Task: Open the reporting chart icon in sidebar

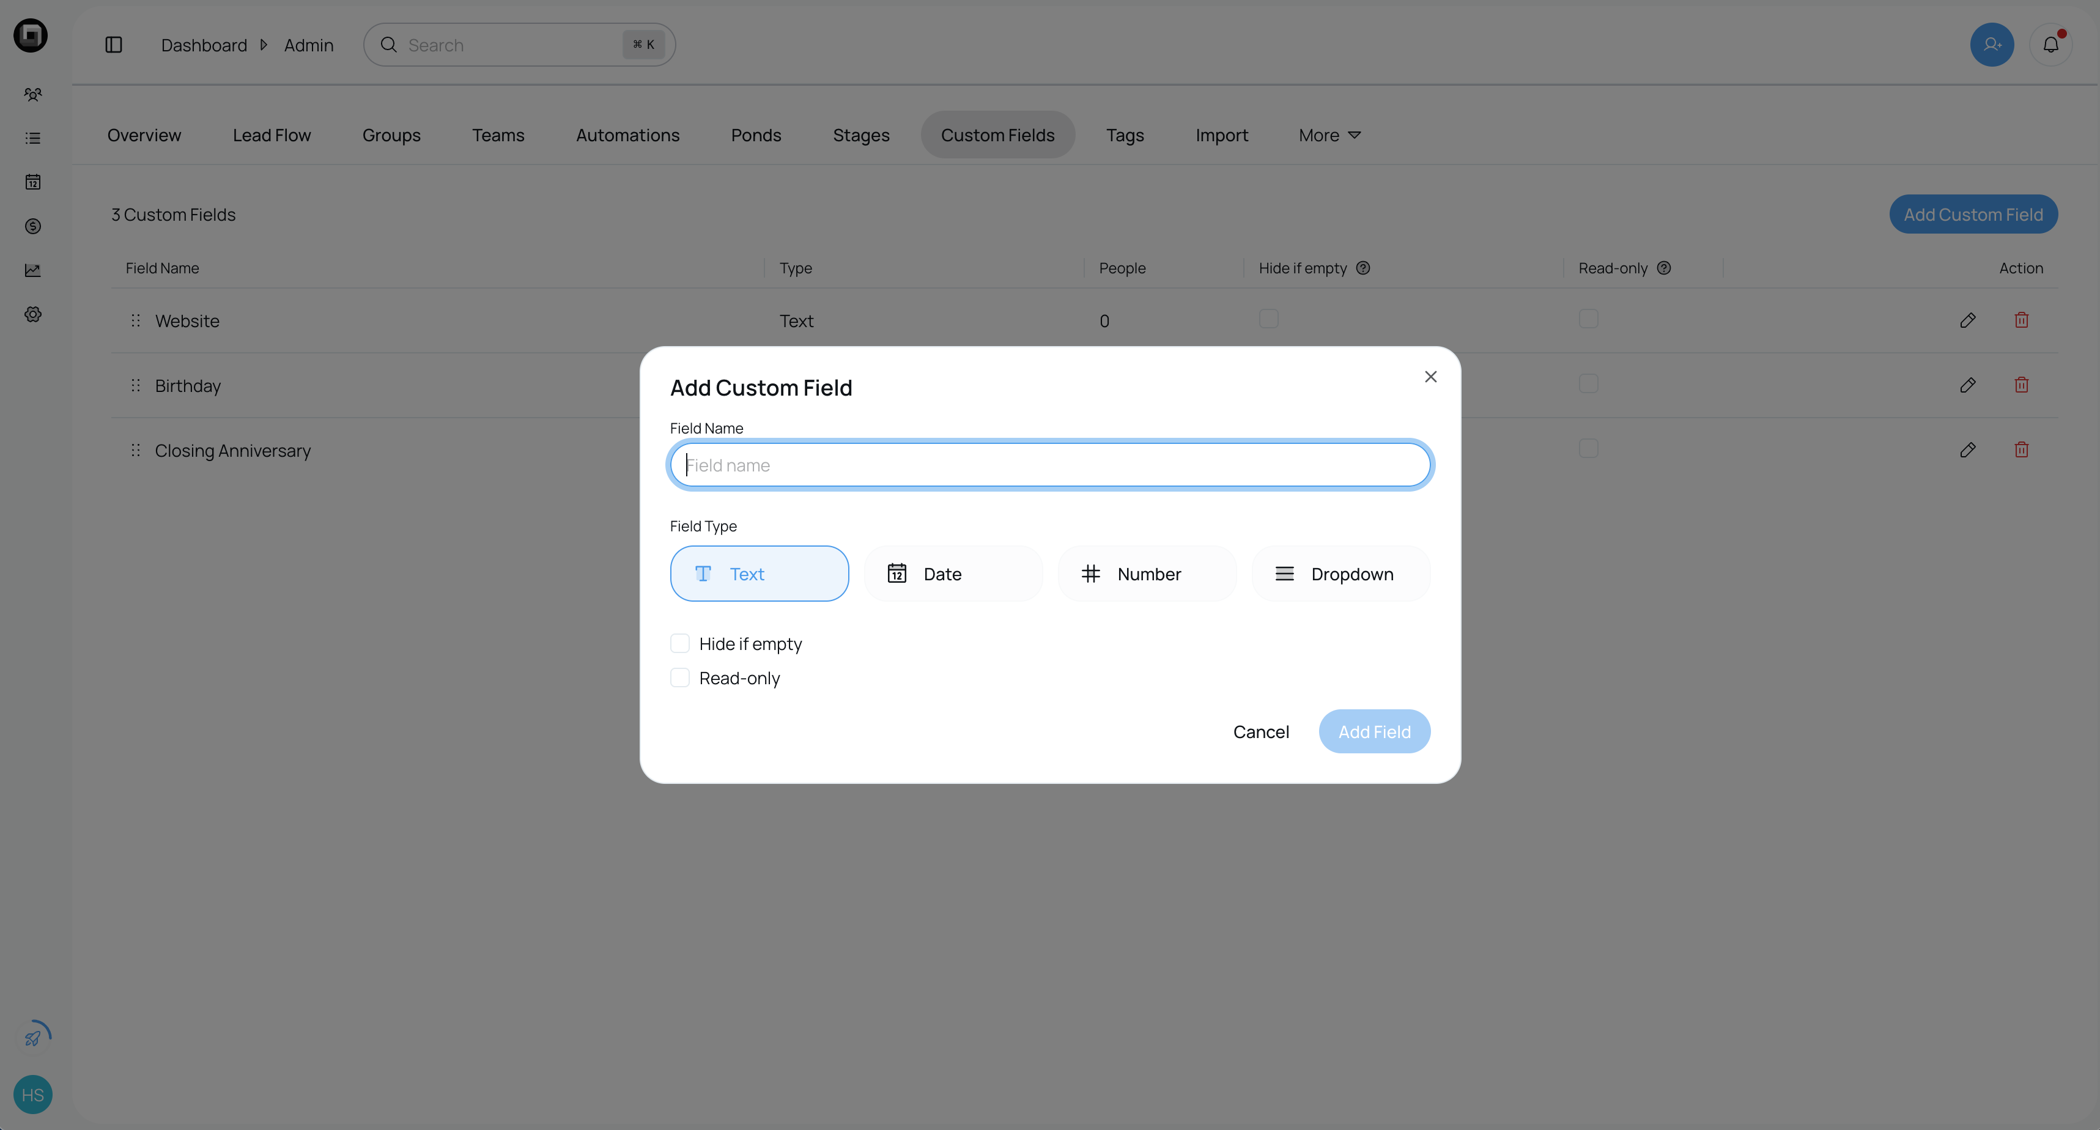Action: (32, 270)
